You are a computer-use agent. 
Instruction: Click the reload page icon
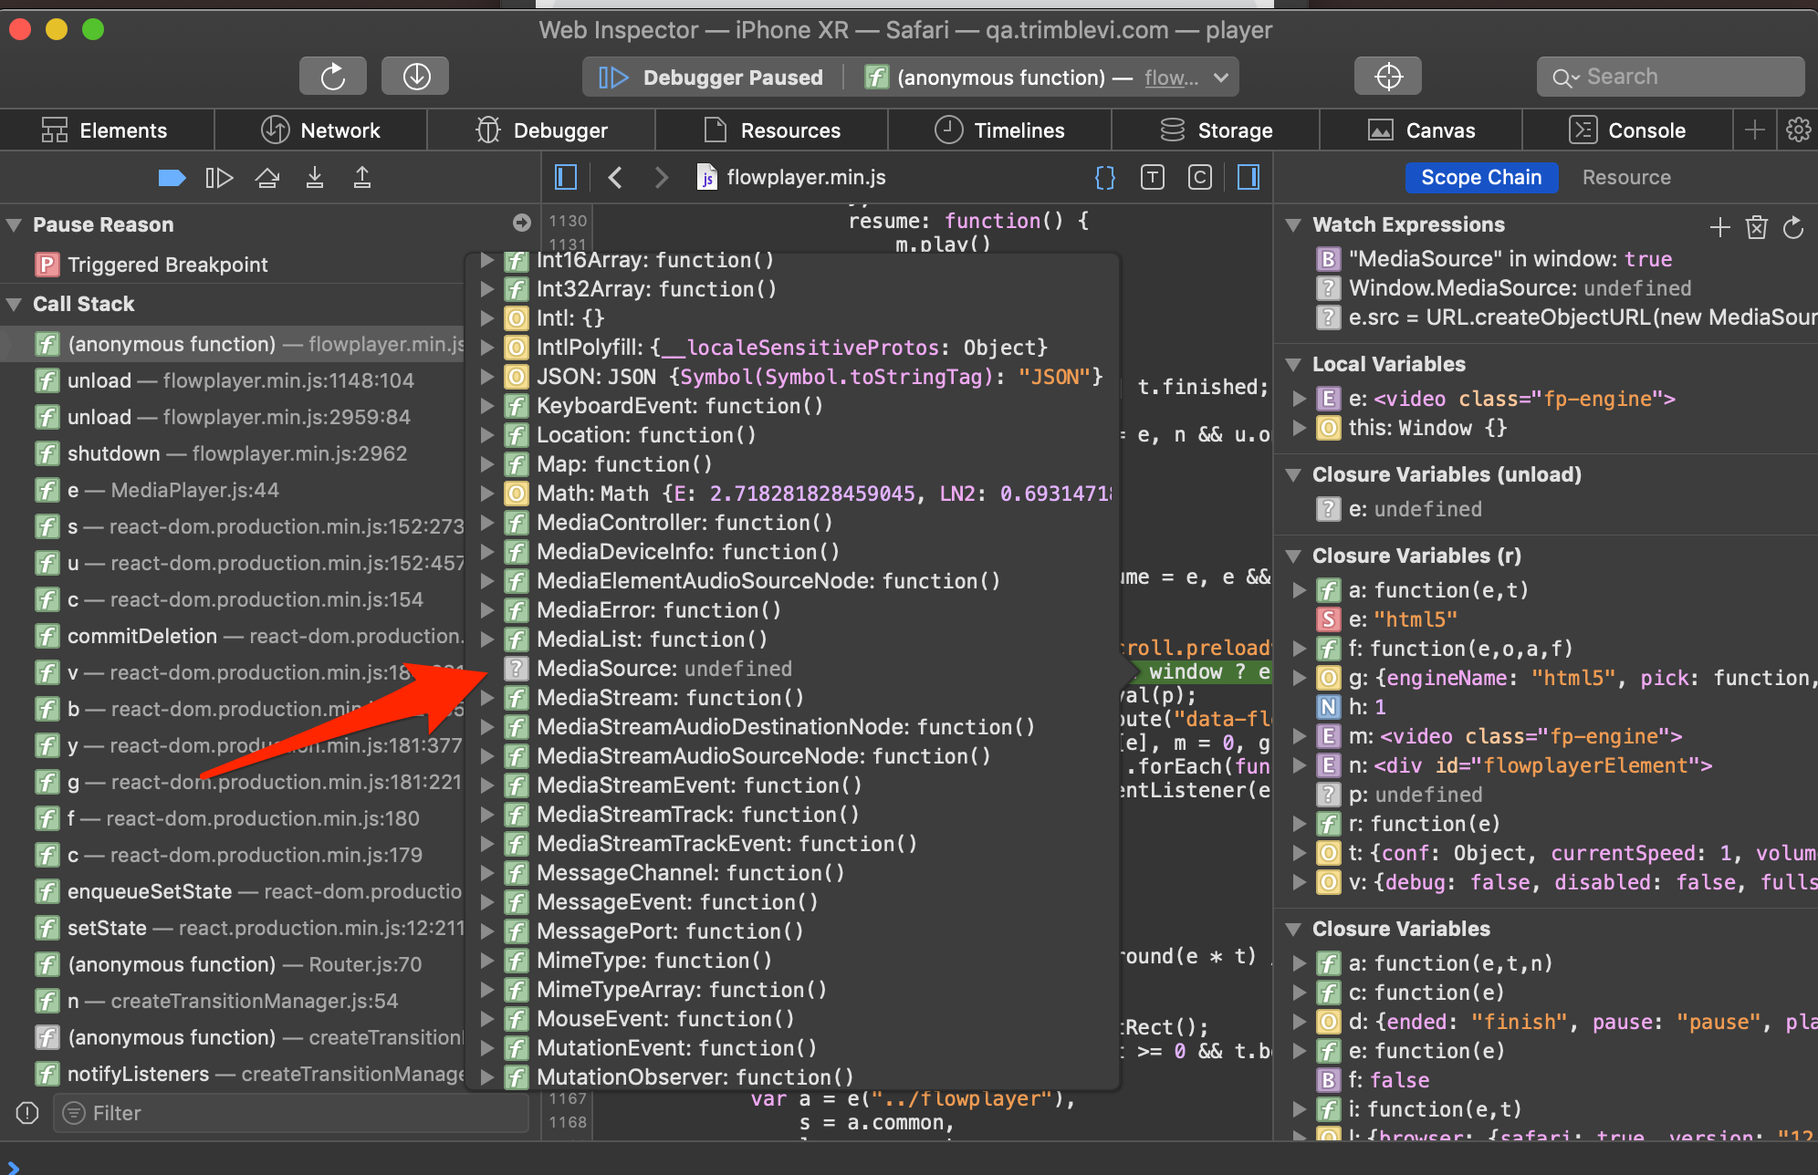[x=333, y=76]
